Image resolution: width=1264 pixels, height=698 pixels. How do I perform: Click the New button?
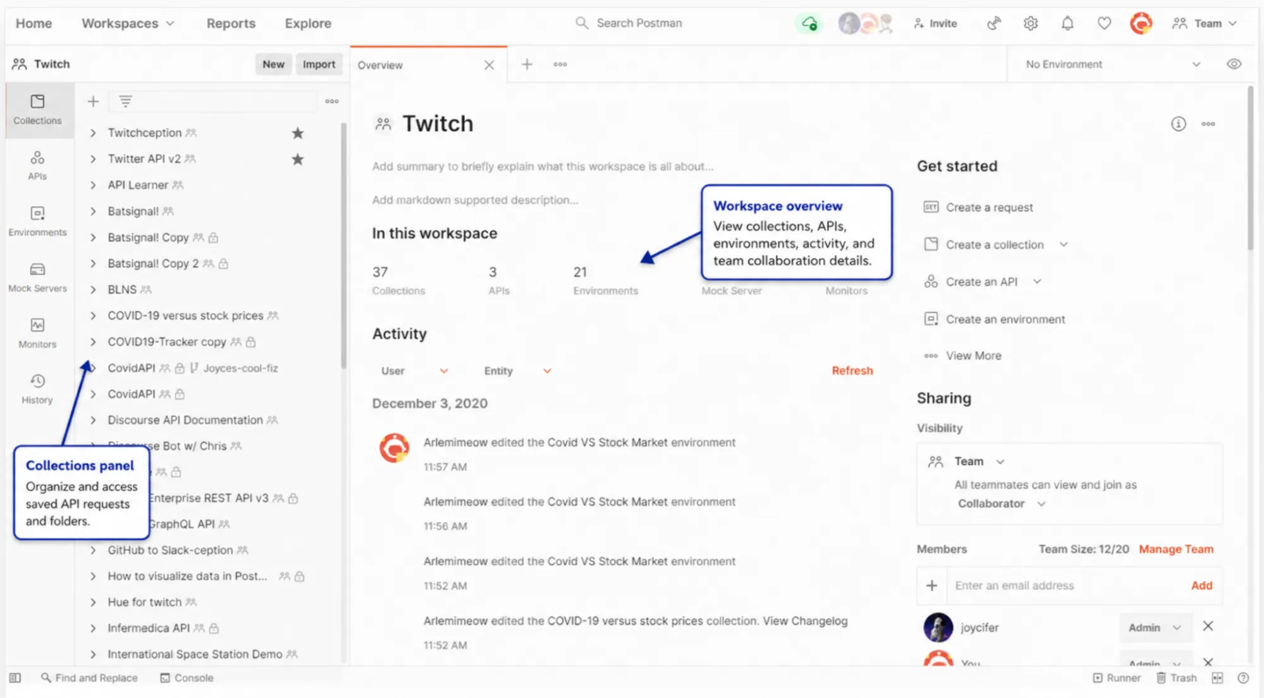273,64
